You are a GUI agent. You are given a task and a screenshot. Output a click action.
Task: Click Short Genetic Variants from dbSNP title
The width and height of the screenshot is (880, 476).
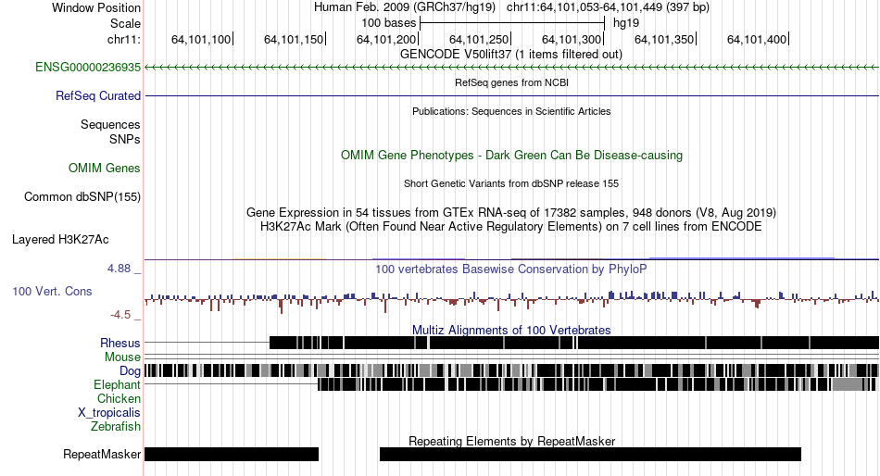pyautogui.click(x=511, y=183)
